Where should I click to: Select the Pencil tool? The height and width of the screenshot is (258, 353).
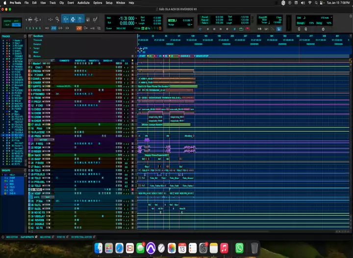(x=95, y=20)
